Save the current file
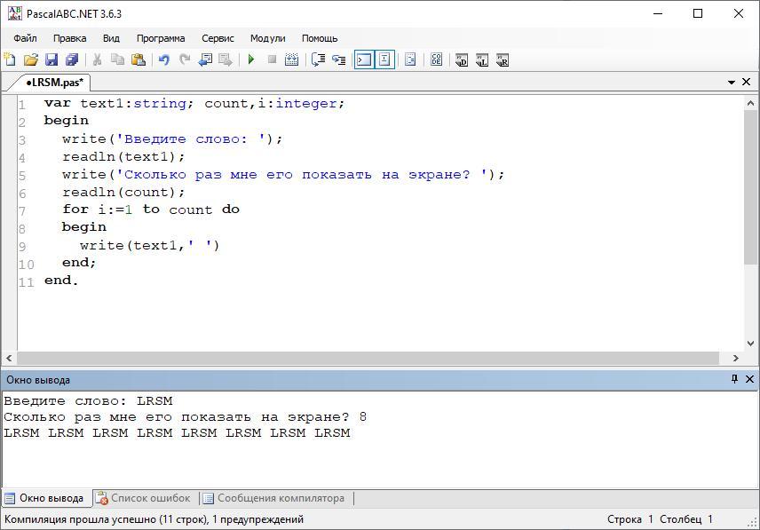 pos(51,59)
